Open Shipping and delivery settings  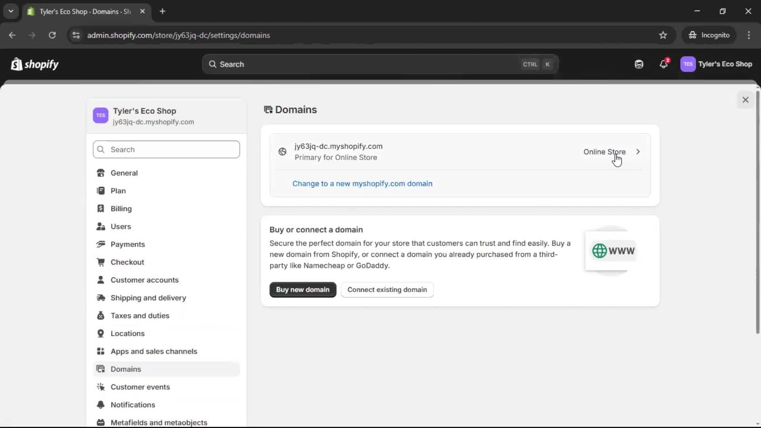(x=148, y=298)
